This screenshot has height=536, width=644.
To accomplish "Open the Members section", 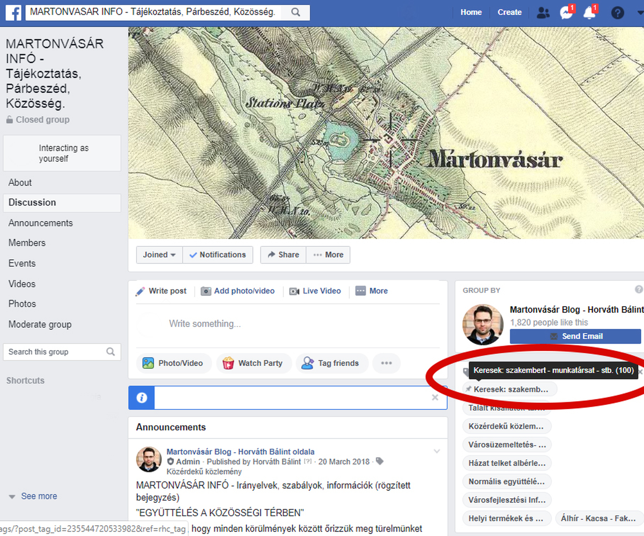I will (x=27, y=243).
